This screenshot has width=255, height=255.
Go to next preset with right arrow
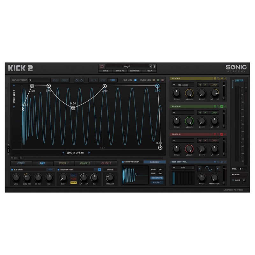[x=155, y=66]
